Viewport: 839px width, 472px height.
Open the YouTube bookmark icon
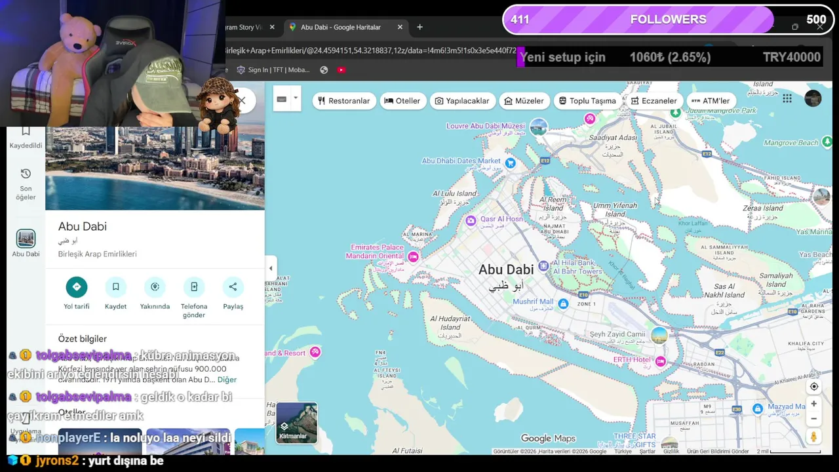(x=341, y=69)
